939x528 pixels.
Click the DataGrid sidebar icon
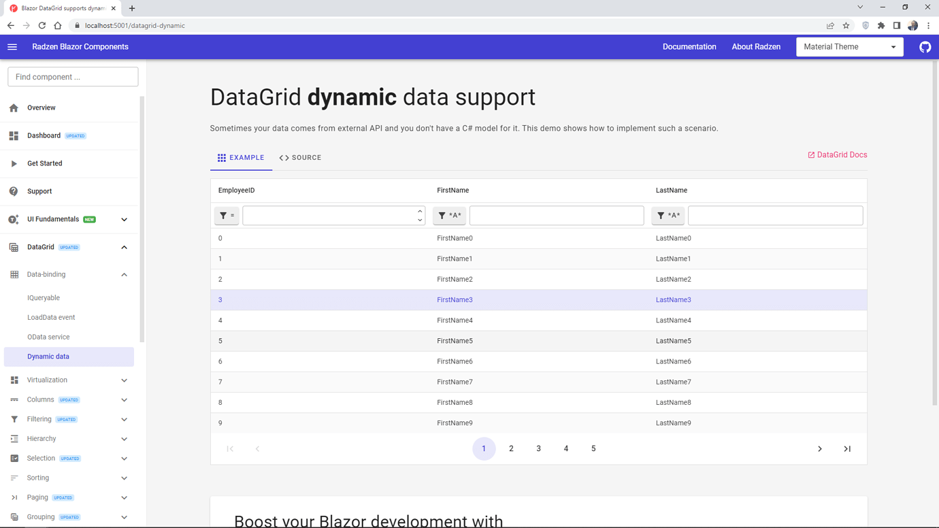(14, 248)
